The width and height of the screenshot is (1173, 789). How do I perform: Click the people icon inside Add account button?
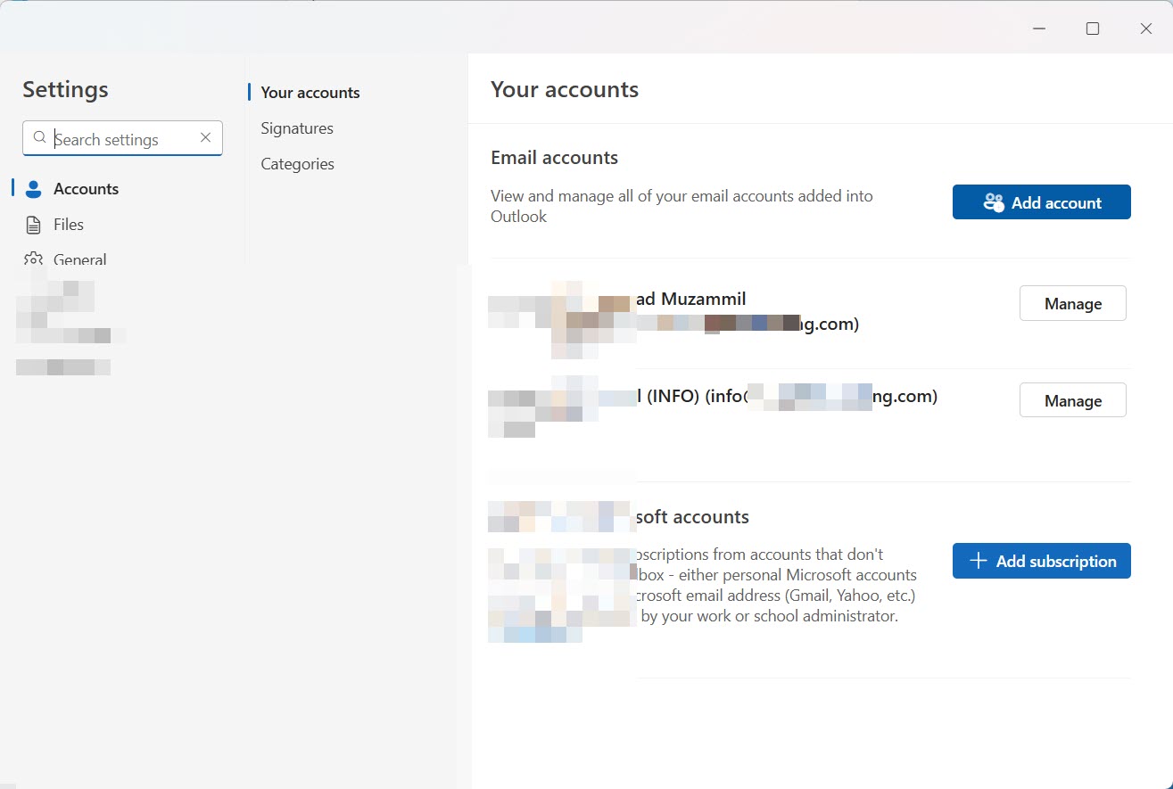coord(993,202)
